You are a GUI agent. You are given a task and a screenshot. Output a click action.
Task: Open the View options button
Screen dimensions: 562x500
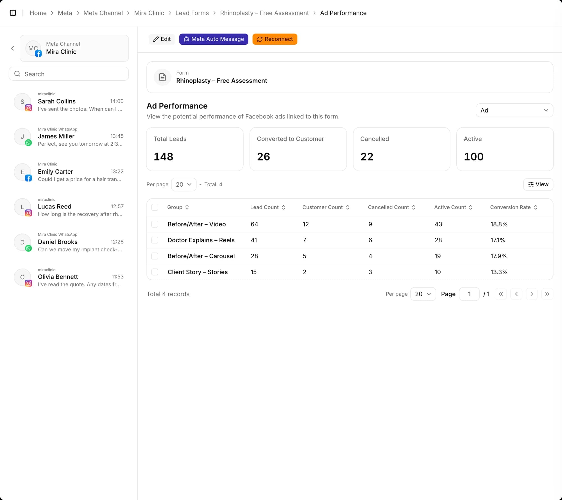point(538,185)
